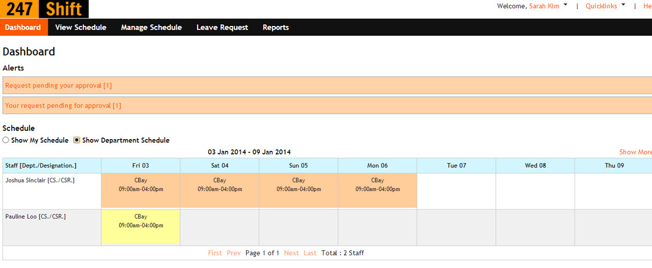
Task: Open Joshua Sinclair's Sun 05 CBay shift
Action: click(298, 191)
